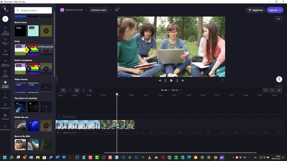Expand more Under the sea images
The height and width of the screenshot is (161, 287).
46,126
